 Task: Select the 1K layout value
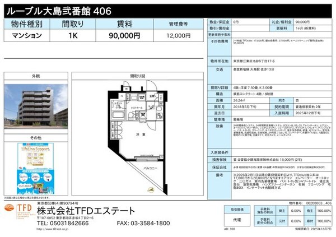pos(73,36)
